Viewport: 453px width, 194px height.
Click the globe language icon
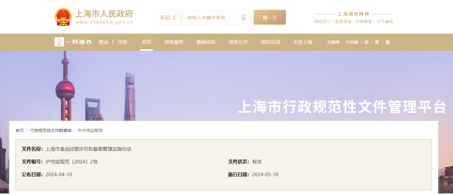[387, 42]
